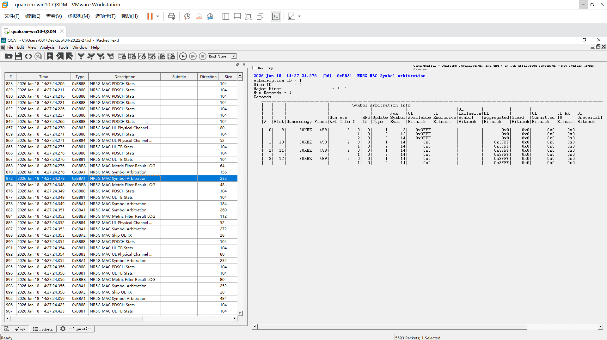Start playback with the play button
Screen dimensions: 607x340
(183, 56)
